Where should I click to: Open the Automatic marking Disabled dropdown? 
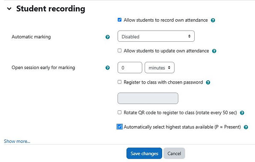(156, 36)
